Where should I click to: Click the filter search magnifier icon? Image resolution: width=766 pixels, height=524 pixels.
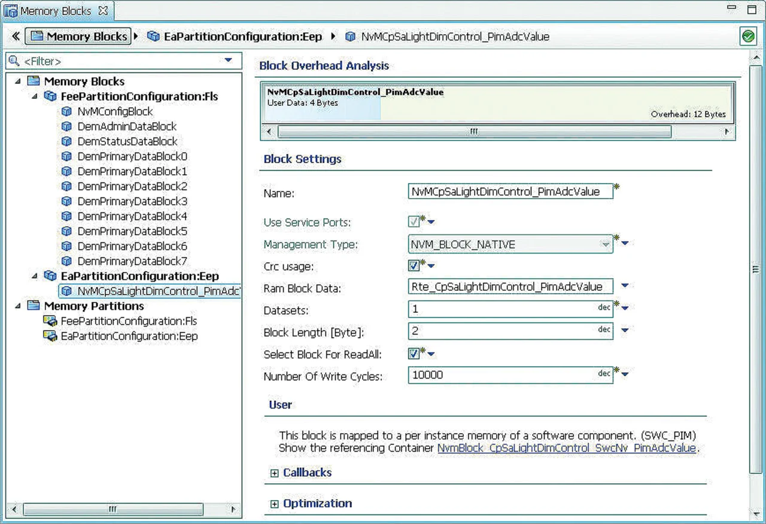click(x=14, y=60)
